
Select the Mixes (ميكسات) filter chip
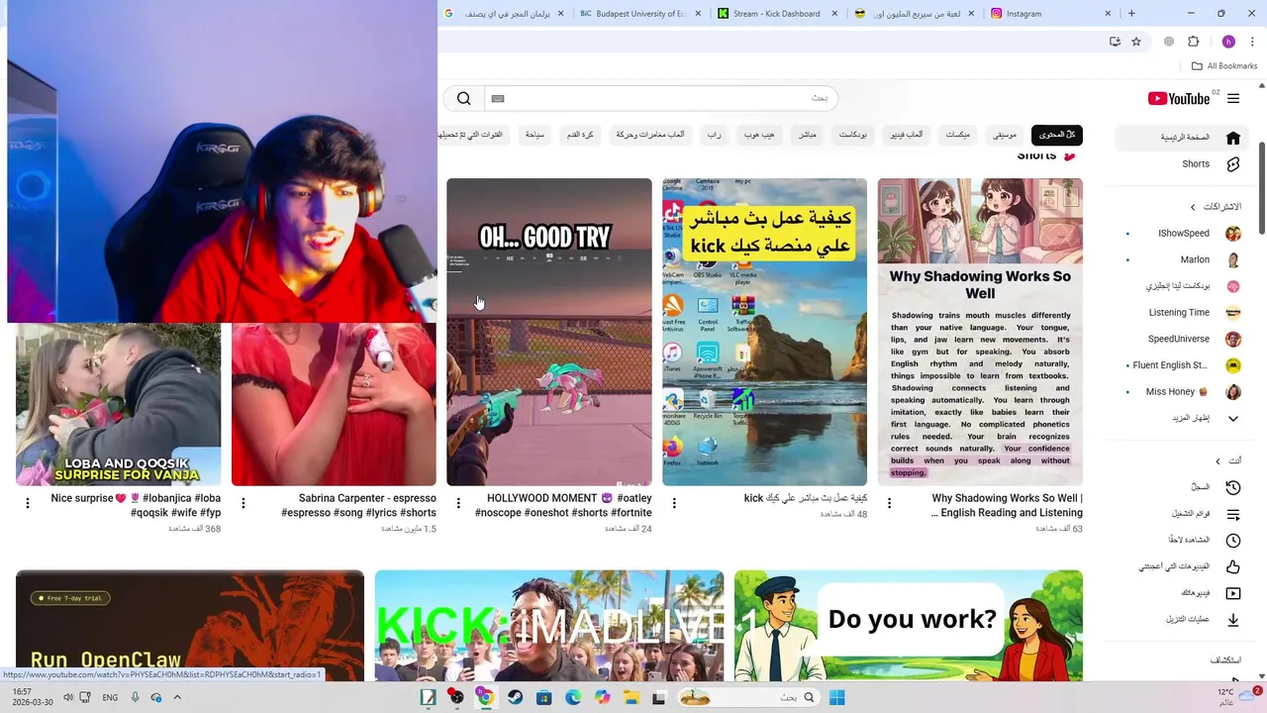(x=957, y=135)
